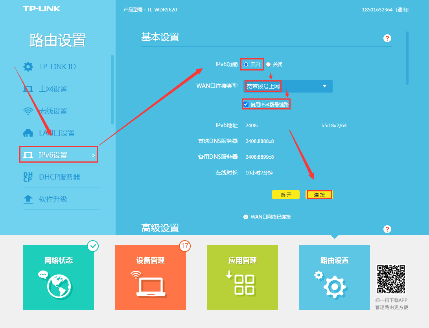Click the software upgrade arrow icon
Viewport: 429px width, 328px height.
point(28,199)
